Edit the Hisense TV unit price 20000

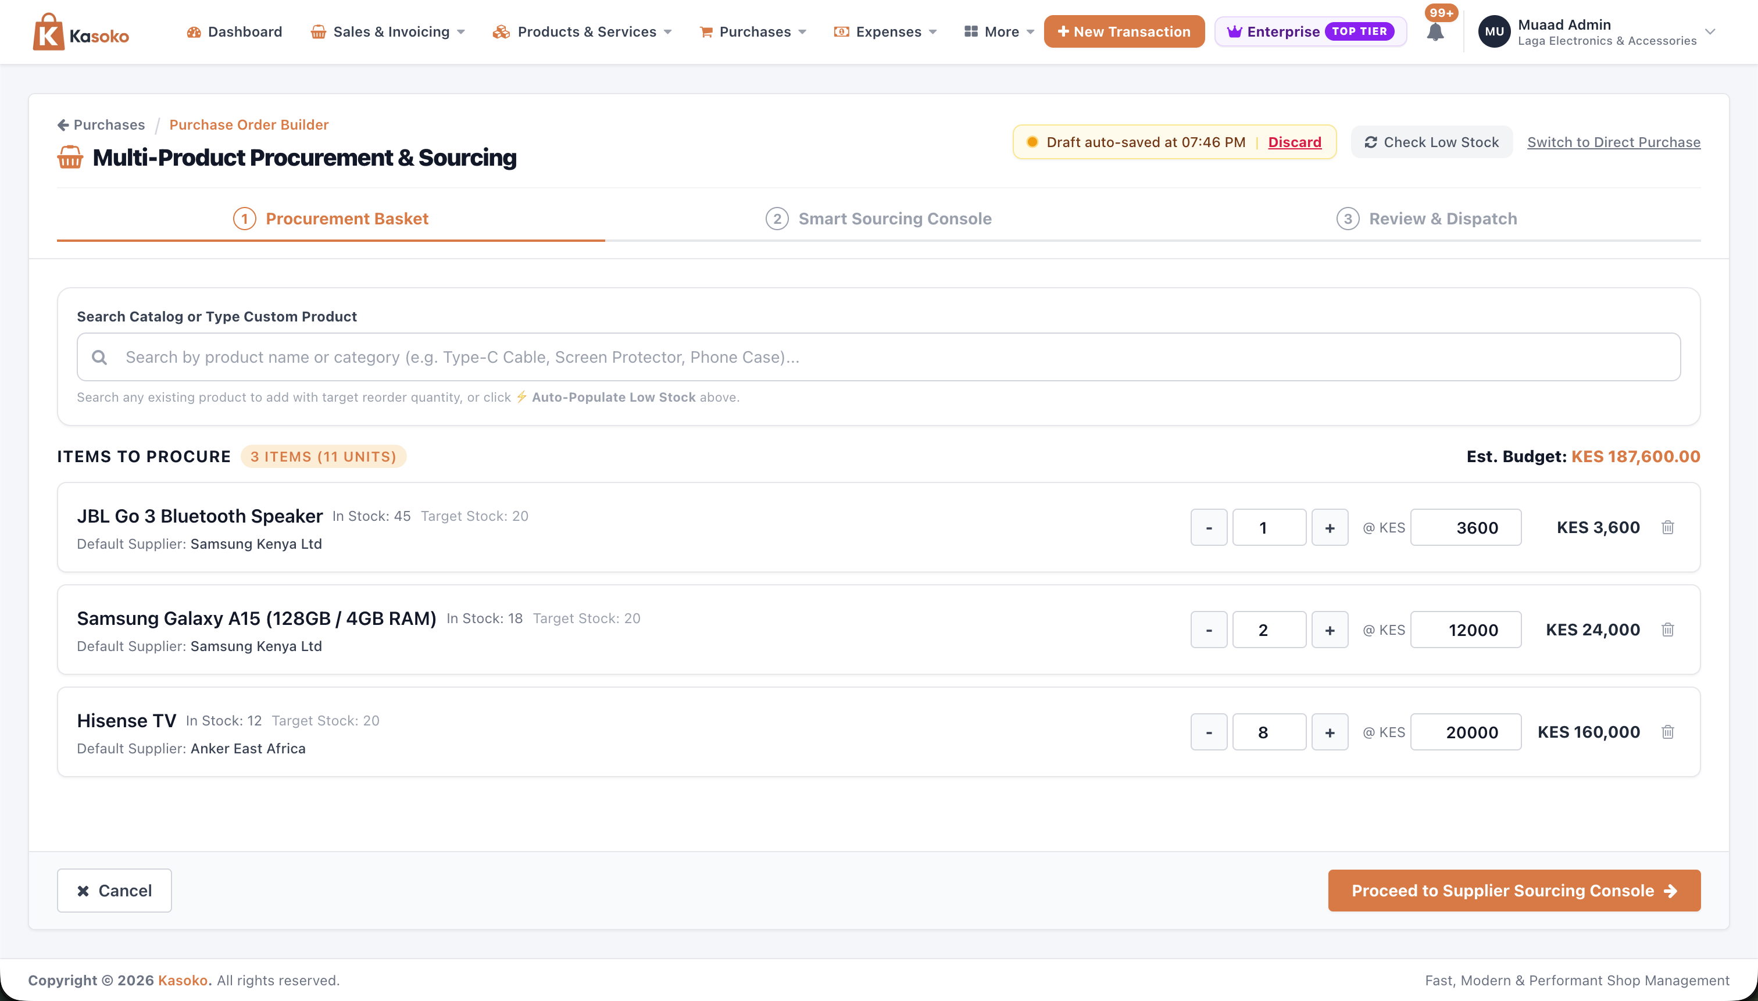[x=1466, y=732]
